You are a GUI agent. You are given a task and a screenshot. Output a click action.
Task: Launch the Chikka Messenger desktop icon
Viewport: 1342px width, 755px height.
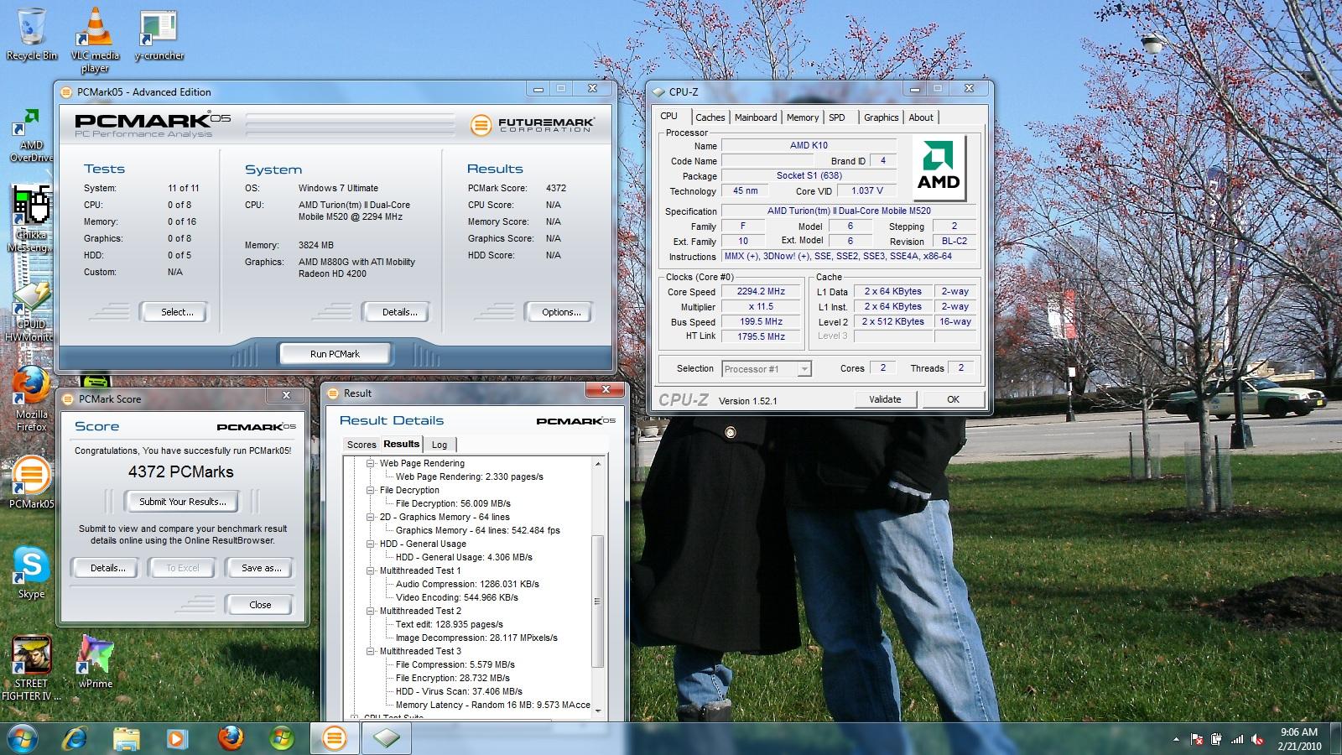pos(31,220)
